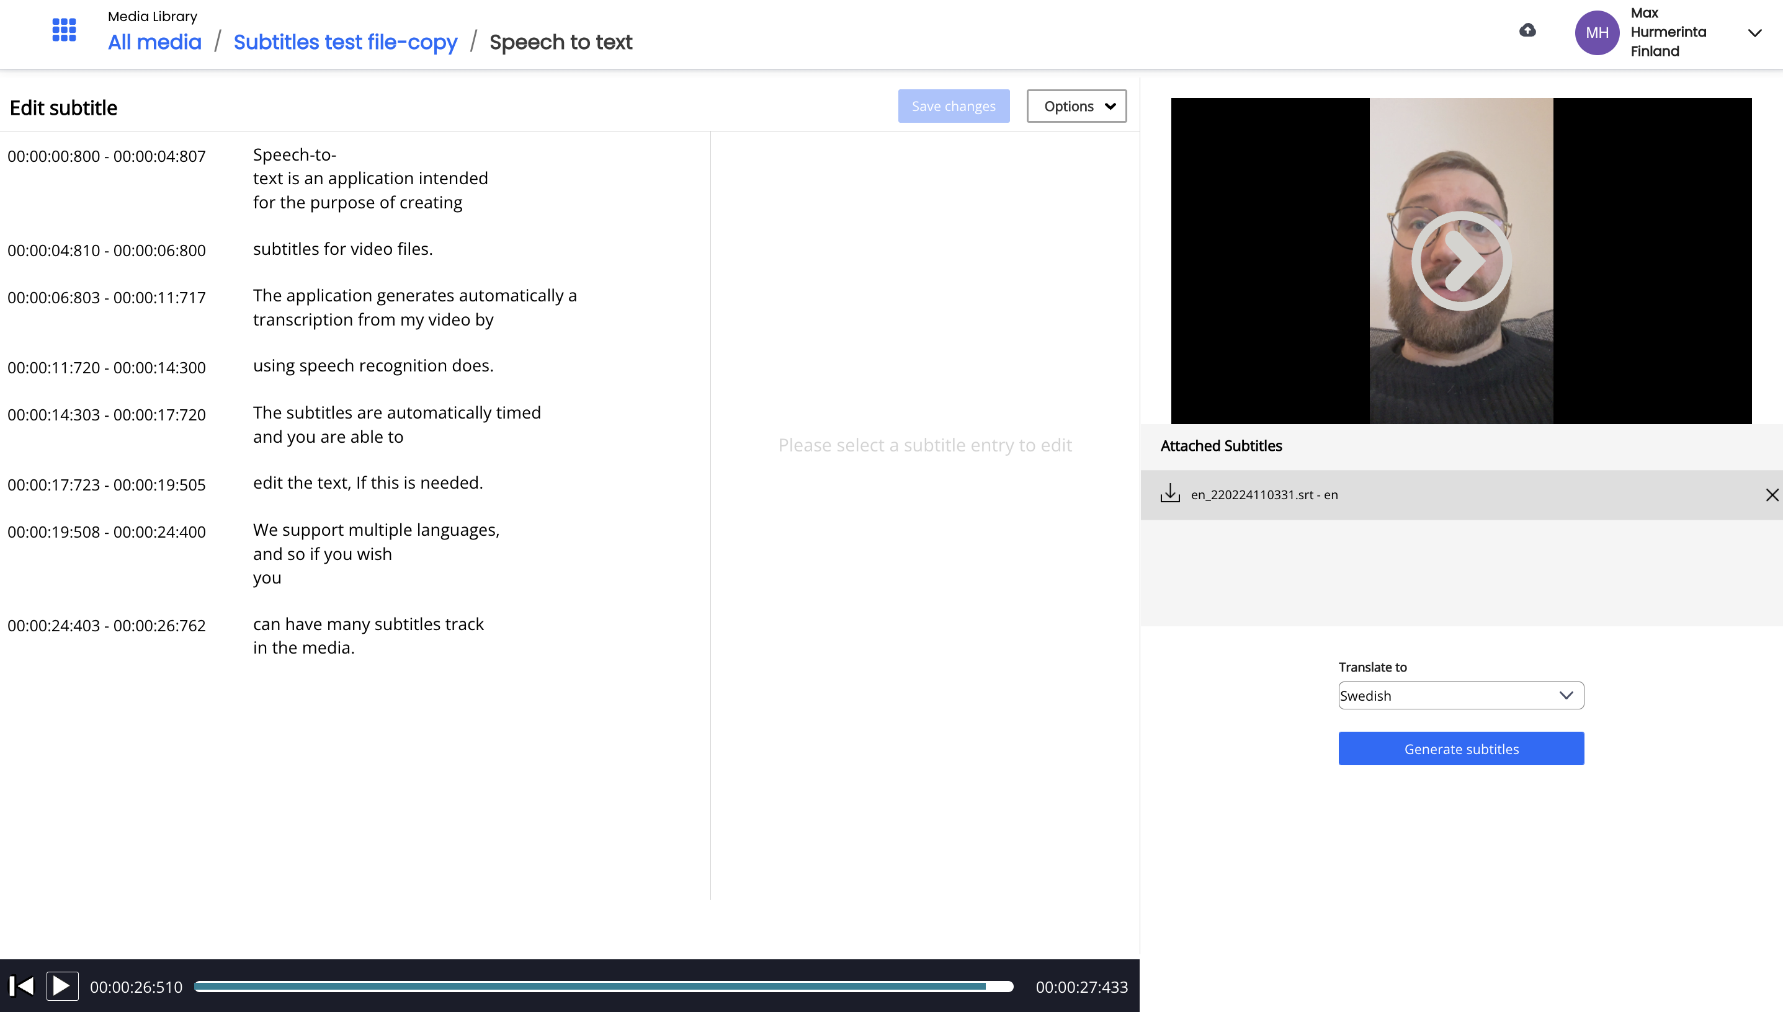
Task: Open Subtitles test file-copy breadcrumb
Action: point(346,42)
